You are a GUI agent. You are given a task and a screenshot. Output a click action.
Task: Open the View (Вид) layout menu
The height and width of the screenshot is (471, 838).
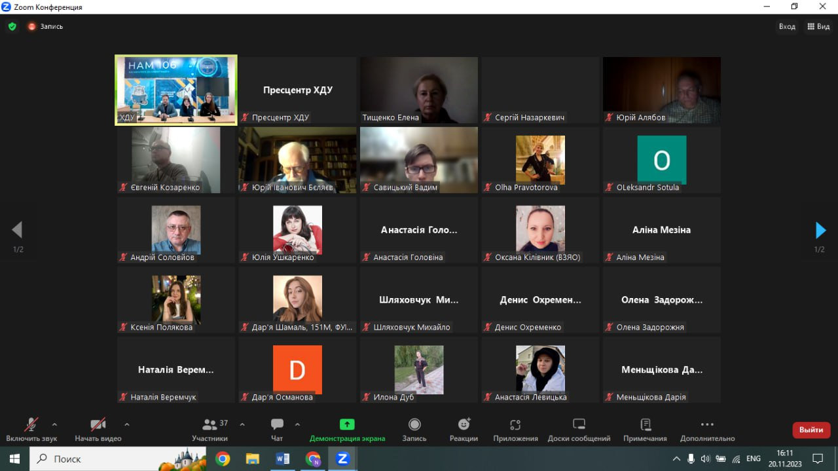[818, 27]
